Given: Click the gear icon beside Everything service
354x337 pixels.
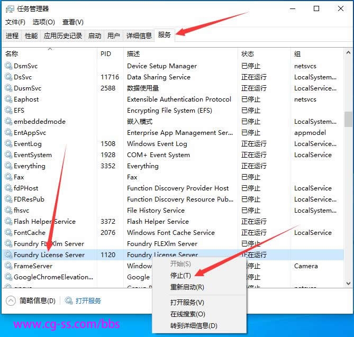Looking at the screenshot, I should tap(8, 166).
